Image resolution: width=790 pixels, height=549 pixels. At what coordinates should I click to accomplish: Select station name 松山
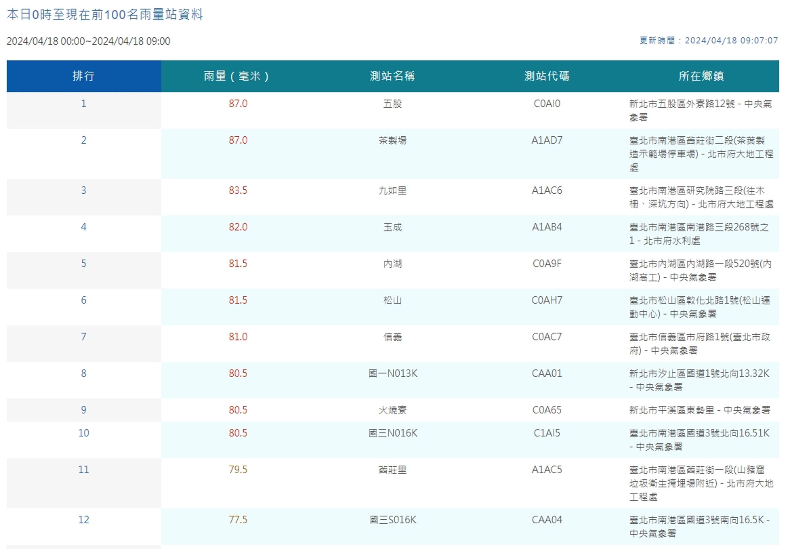(x=392, y=300)
